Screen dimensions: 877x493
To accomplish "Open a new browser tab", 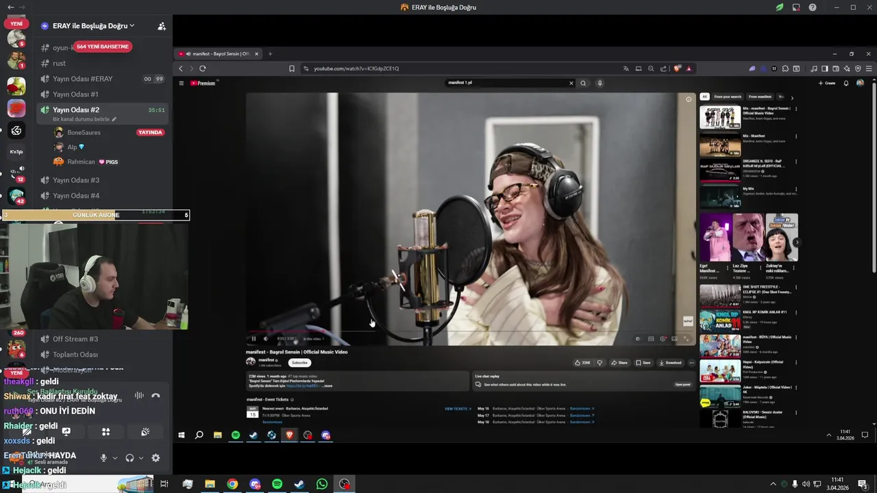I will [x=270, y=53].
